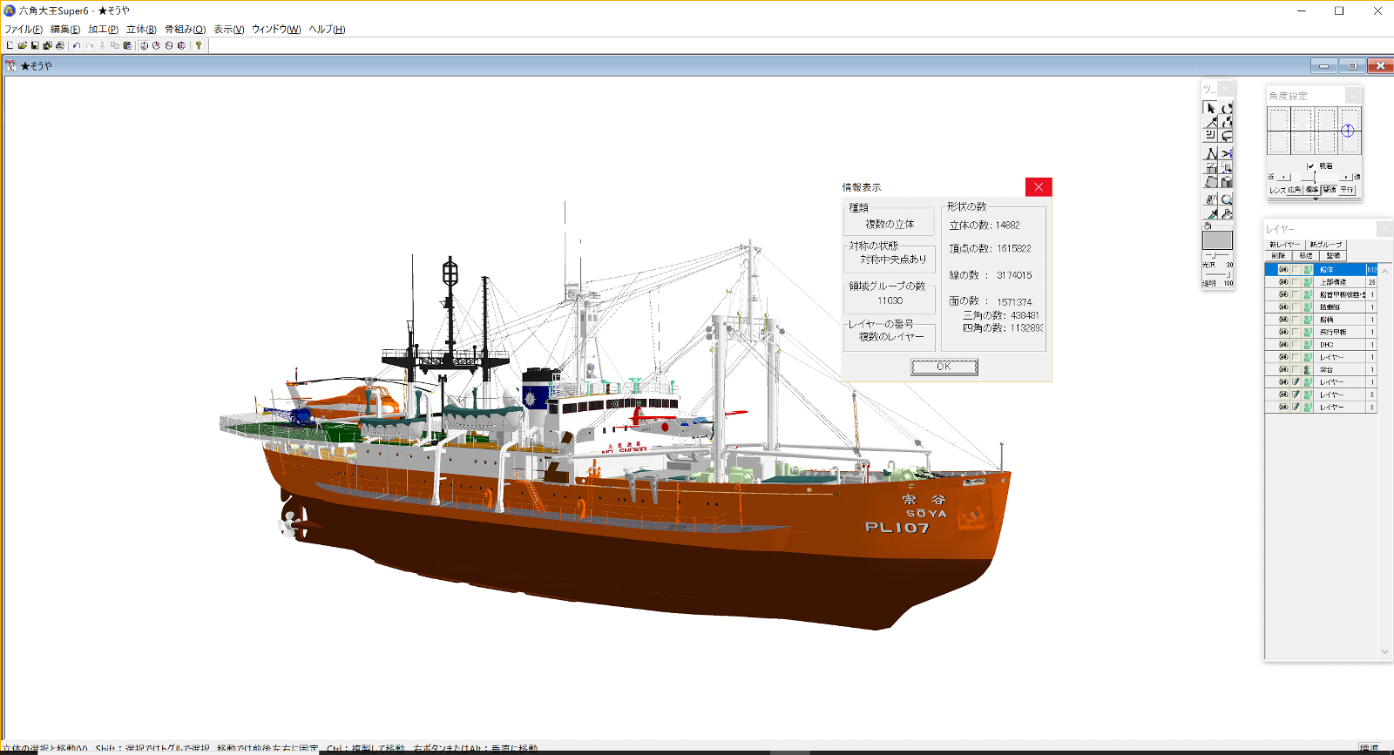The width and height of the screenshot is (1394, 755).
Task: Toggle visibility of the 上部構造 layer
Action: pos(1283,282)
